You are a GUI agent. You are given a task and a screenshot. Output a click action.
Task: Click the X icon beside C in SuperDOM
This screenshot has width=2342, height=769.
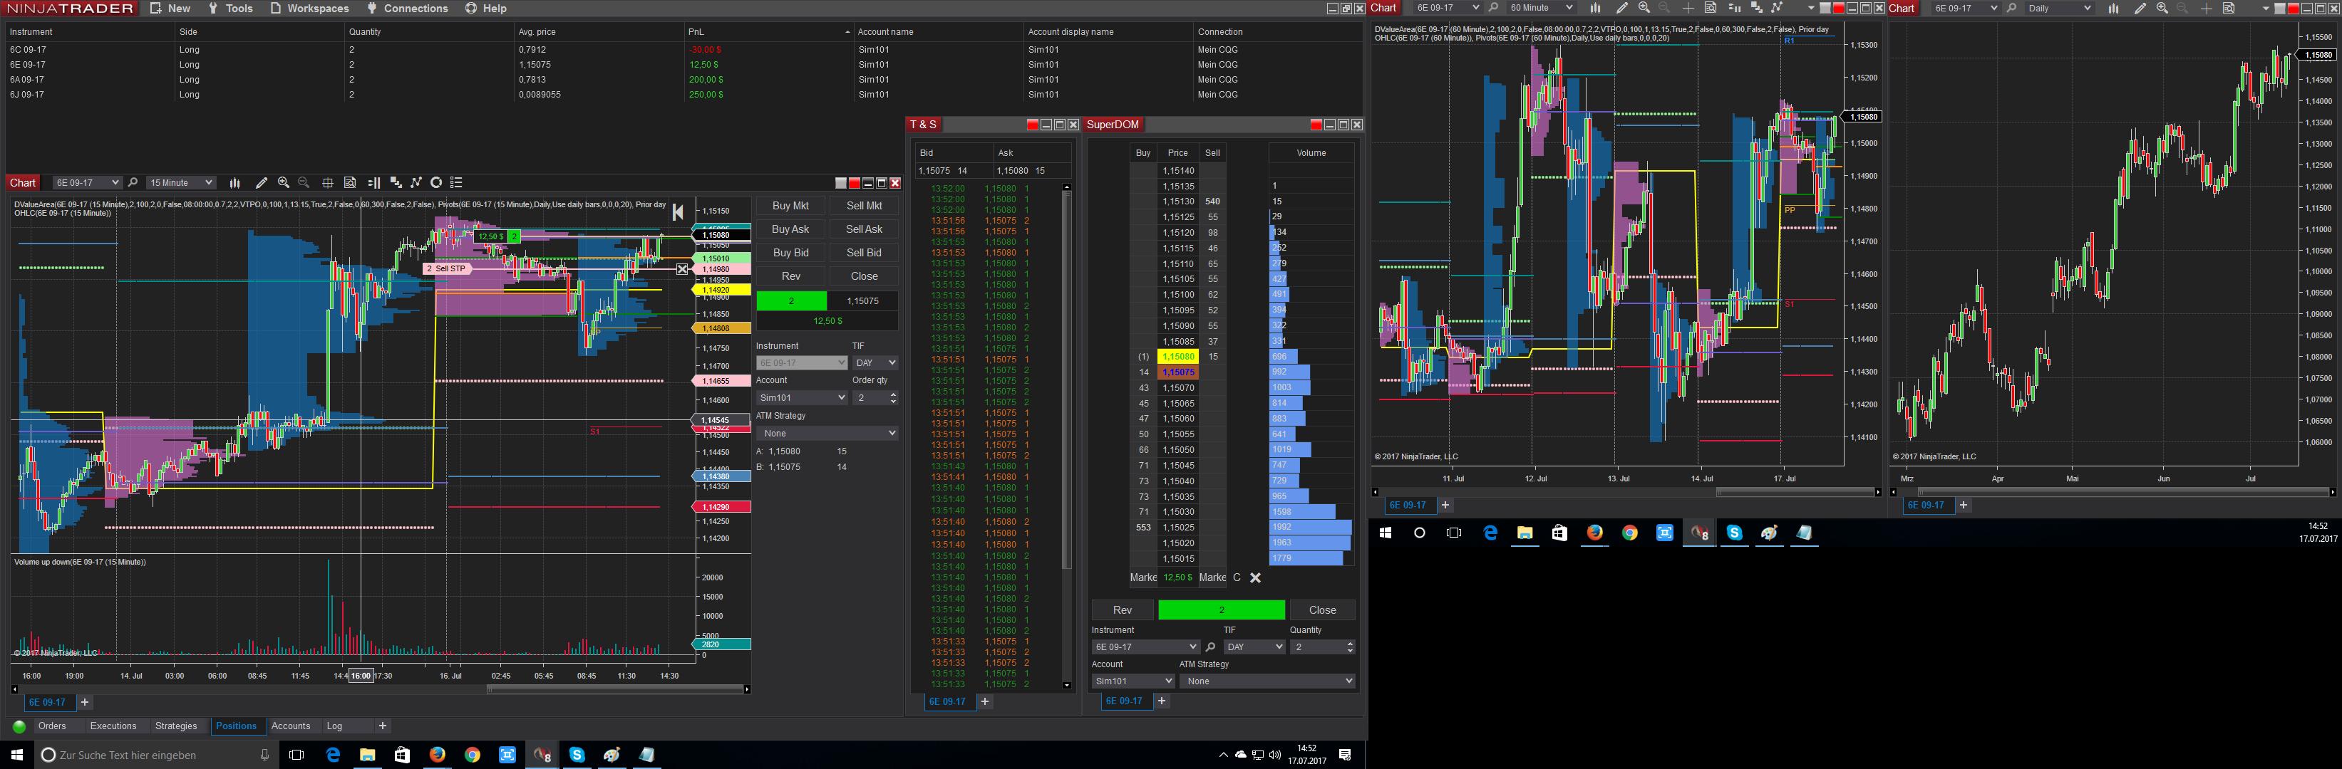pos(1256,577)
